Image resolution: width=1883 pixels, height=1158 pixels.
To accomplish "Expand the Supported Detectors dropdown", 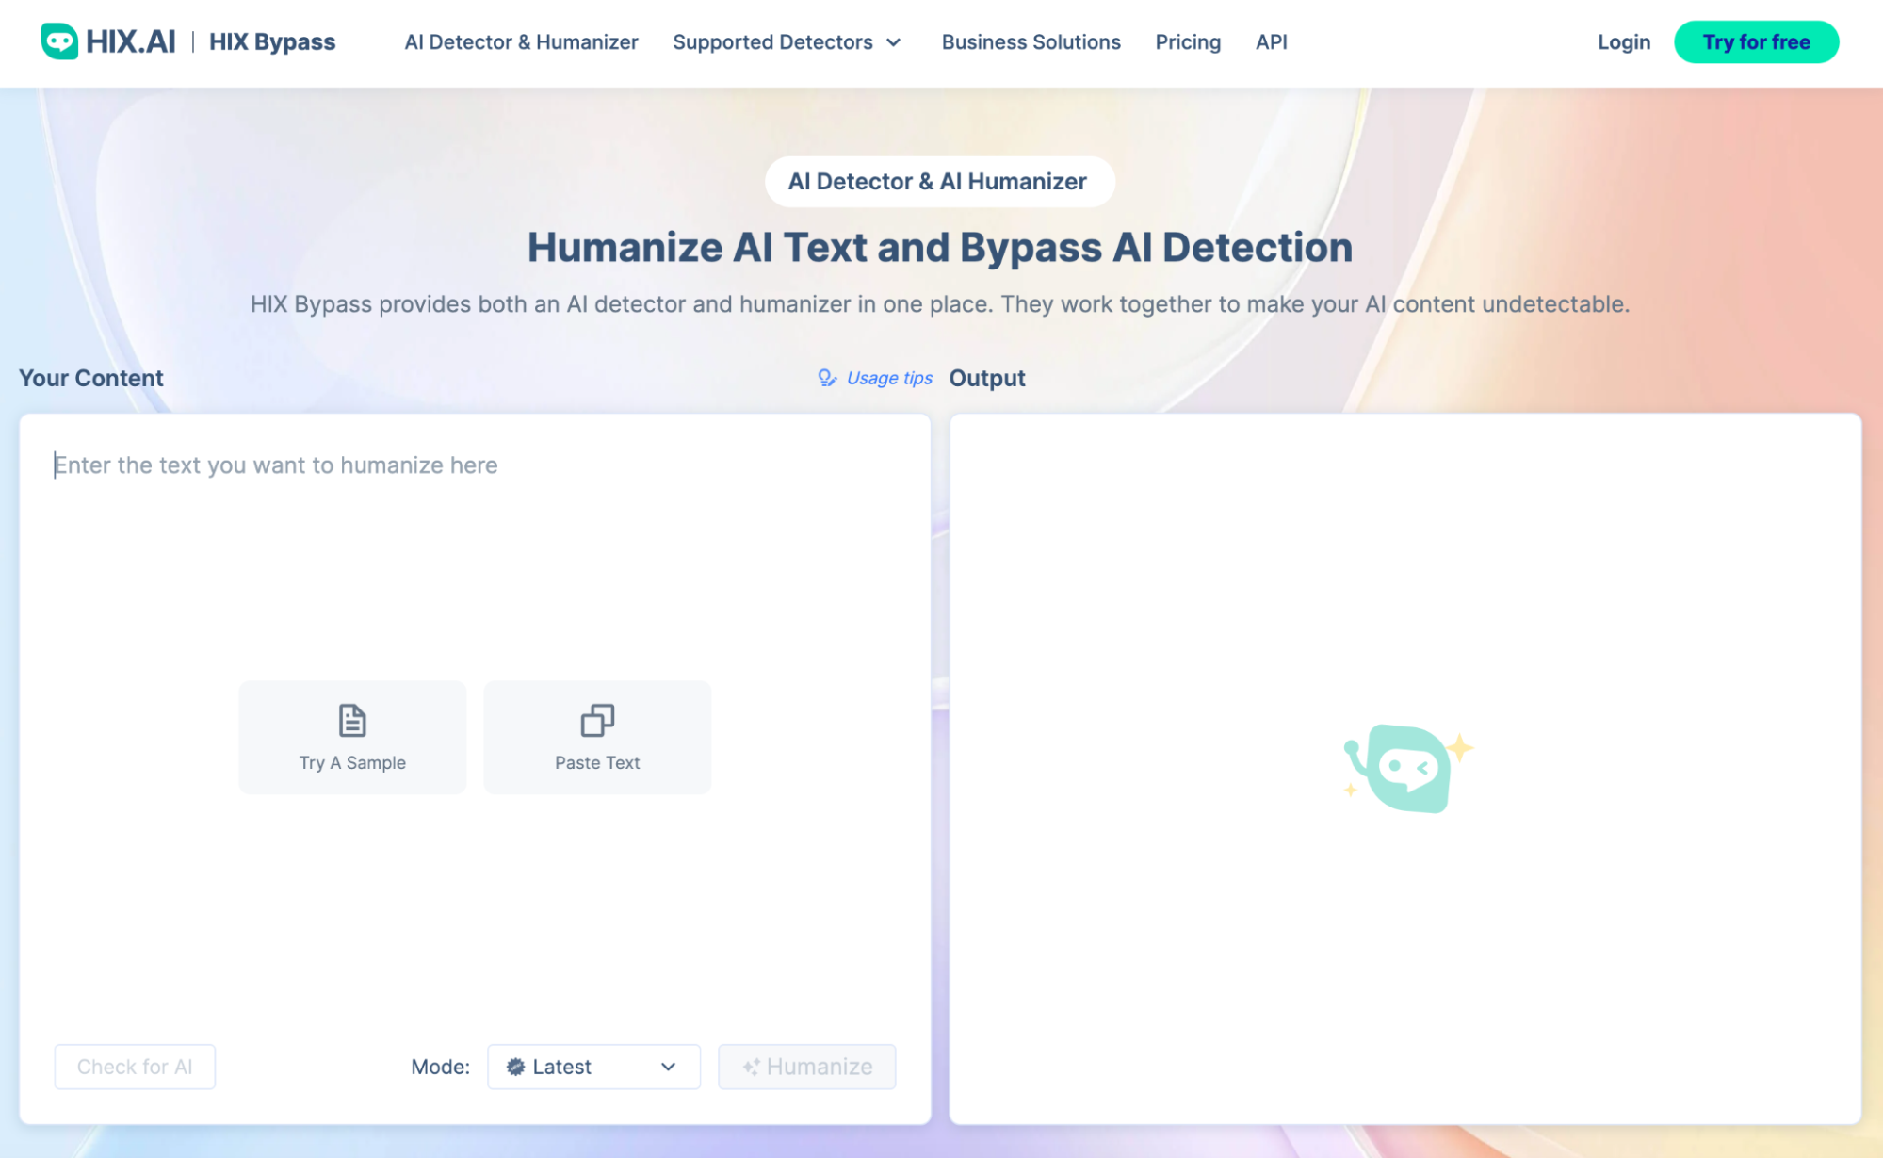I will pos(787,42).
